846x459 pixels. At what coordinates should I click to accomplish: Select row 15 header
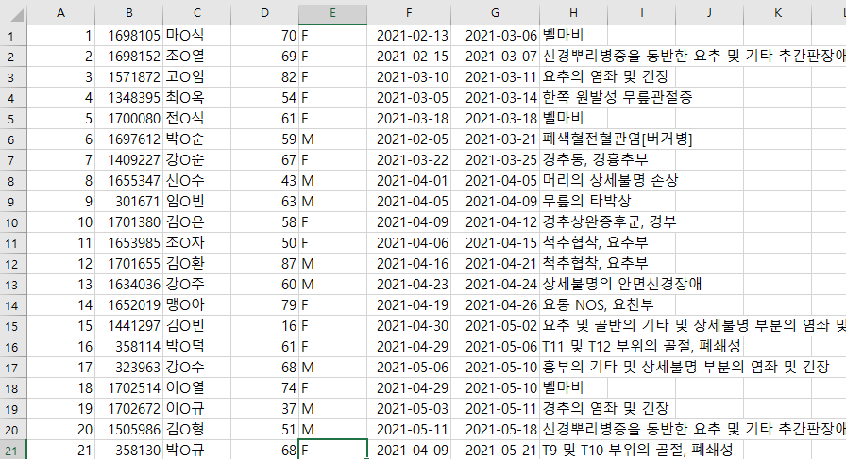tap(13, 326)
